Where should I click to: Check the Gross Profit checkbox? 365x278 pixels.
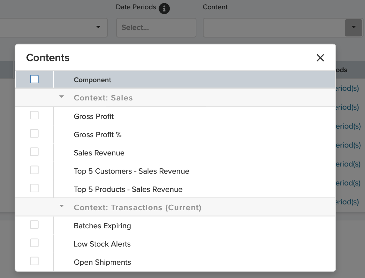coord(34,115)
